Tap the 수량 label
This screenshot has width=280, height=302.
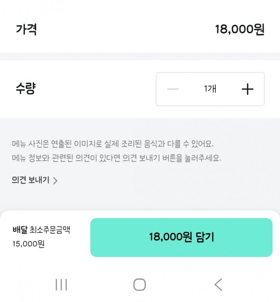click(x=25, y=89)
